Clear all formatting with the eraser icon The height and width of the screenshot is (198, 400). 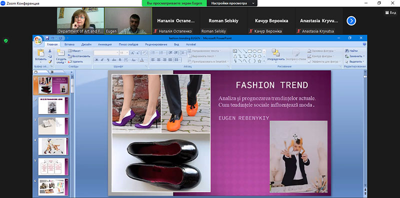coord(144,52)
